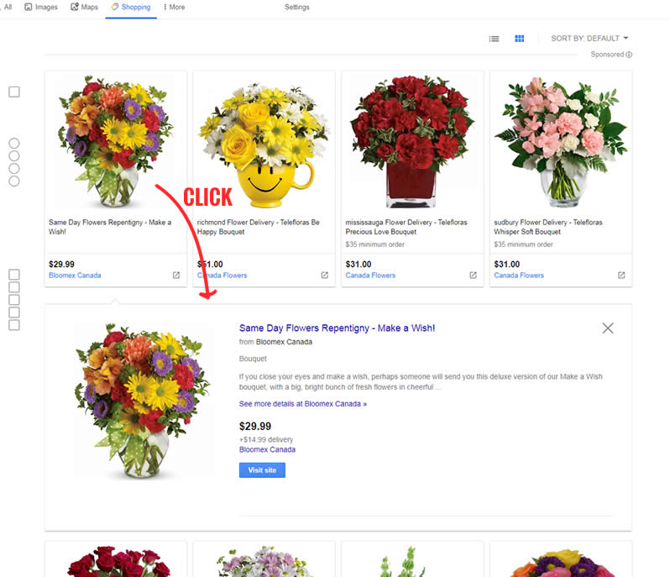Open external link icon on Be Happy Bouquet card
The height and width of the screenshot is (577, 670).
coord(325,275)
